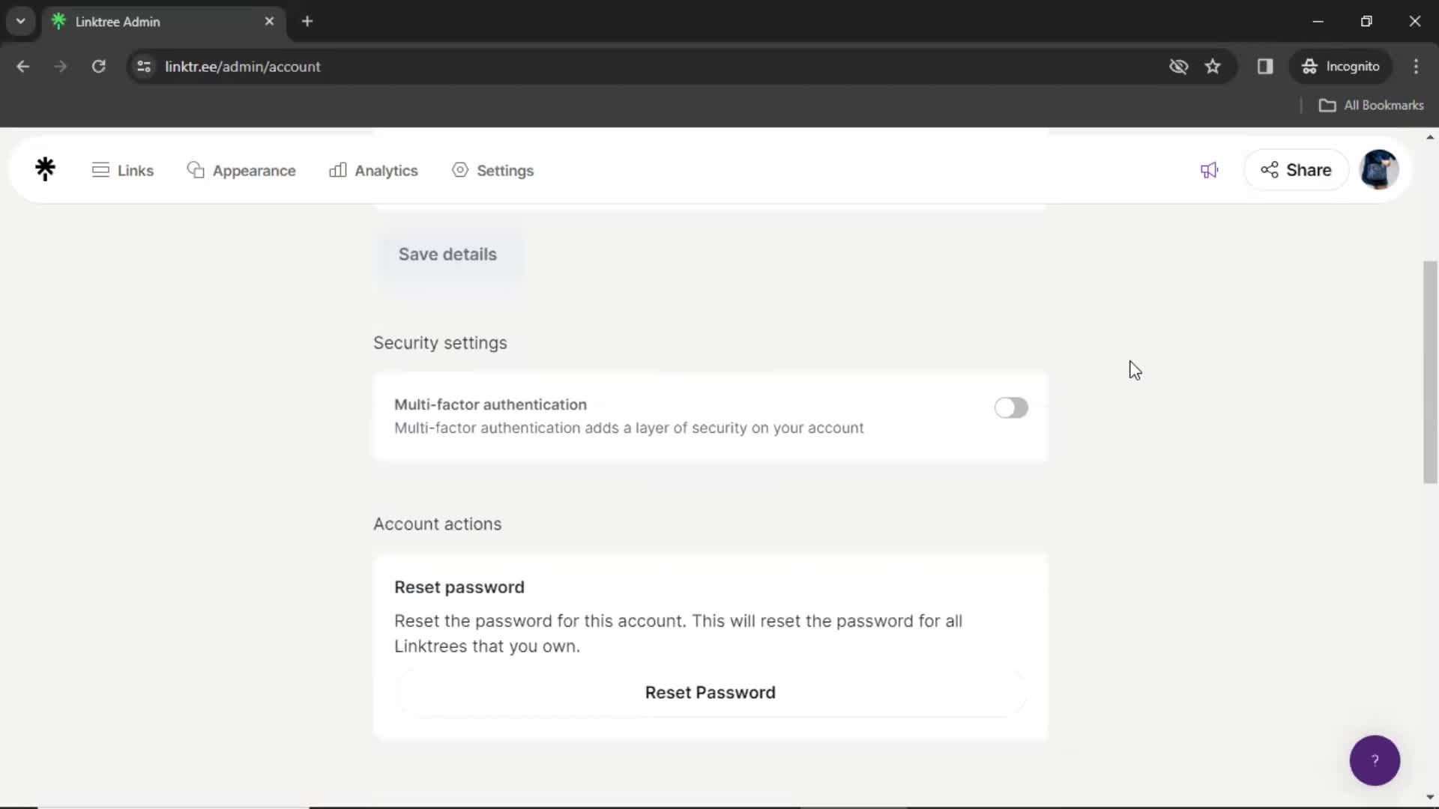The width and height of the screenshot is (1439, 809).
Task: Click Reset Password button
Action: click(711, 692)
